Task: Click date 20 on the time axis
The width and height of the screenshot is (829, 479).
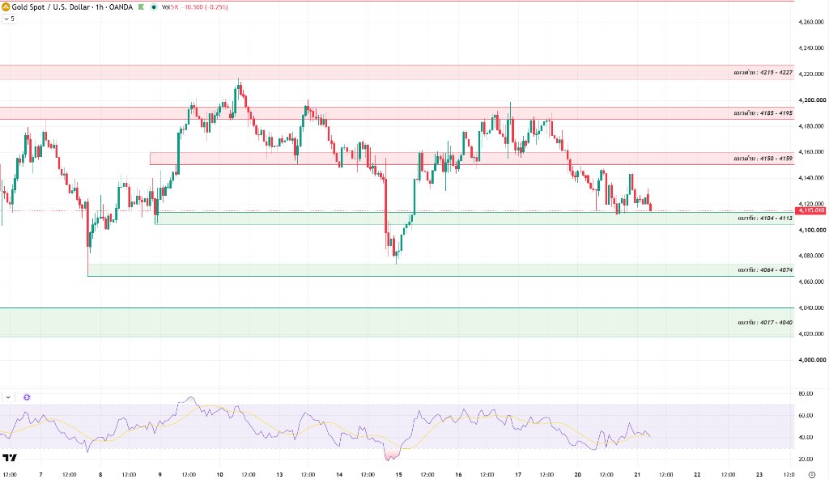Action: [578, 475]
